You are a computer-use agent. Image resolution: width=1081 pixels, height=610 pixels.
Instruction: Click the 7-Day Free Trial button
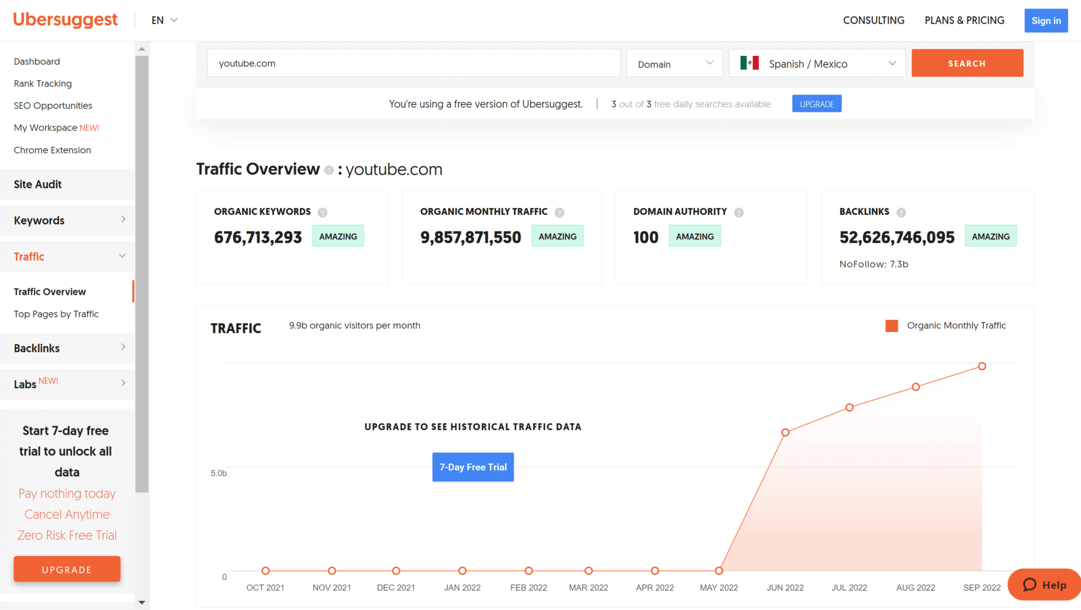click(473, 467)
